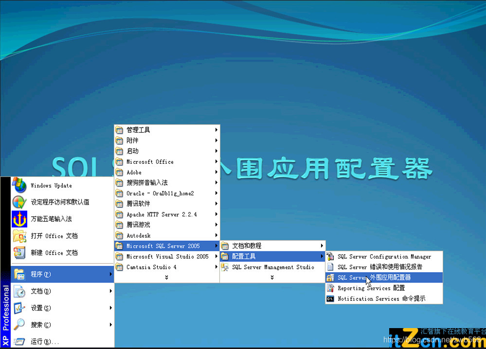Click the 管理工具 folder icon

point(119,130)
